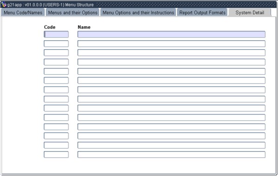
Task: Click the ninth row Name field
Action: pyautogui.click(x=171, y=108)
